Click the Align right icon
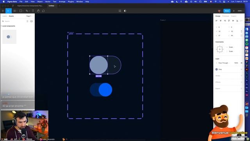This screenshot has width=250, height=141. click(x=225, y=21)
